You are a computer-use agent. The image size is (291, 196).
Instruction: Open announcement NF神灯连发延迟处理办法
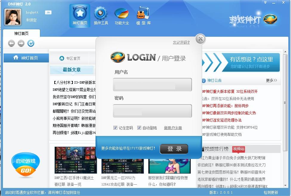pos(222,120)
